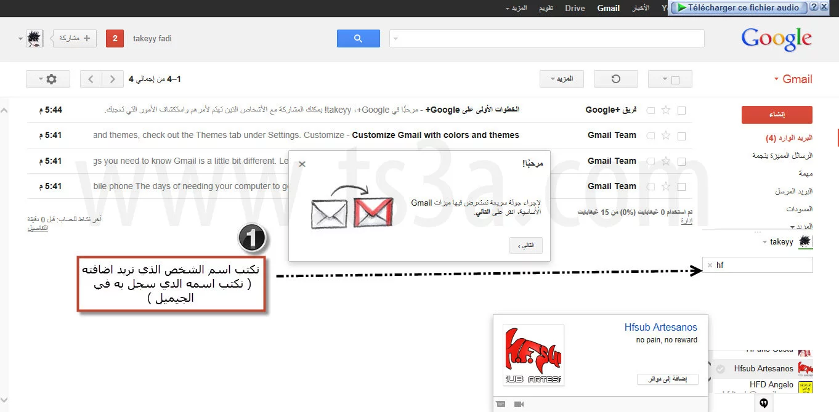The image size is (839, 412).
Task: Open the الخطوات الأولى على Google+ email
Action: [x=360, y=110]
